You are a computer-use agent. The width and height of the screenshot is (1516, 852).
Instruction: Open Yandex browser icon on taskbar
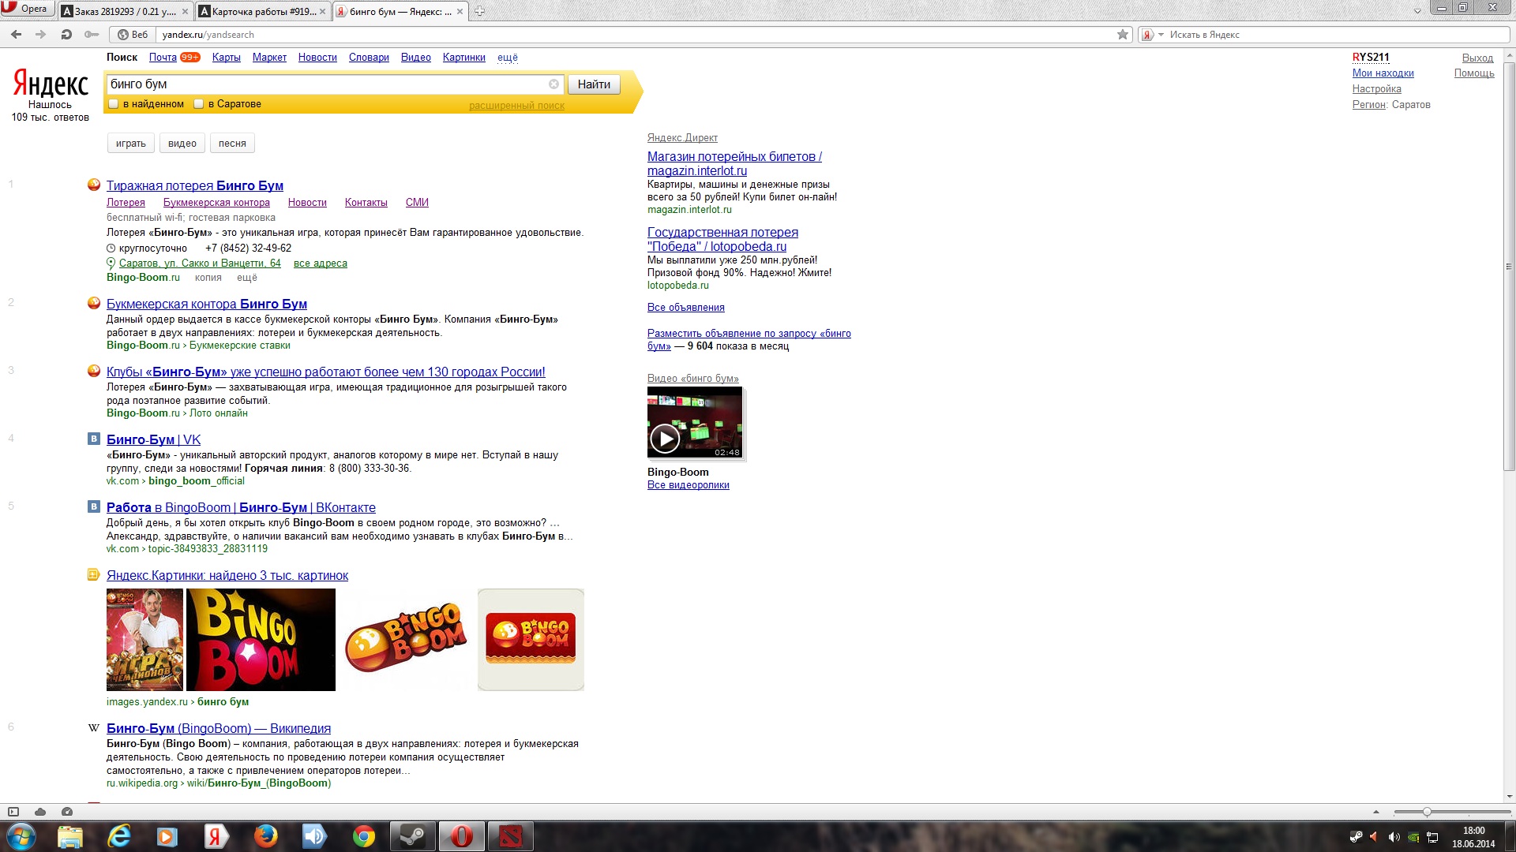pos(216,836)
